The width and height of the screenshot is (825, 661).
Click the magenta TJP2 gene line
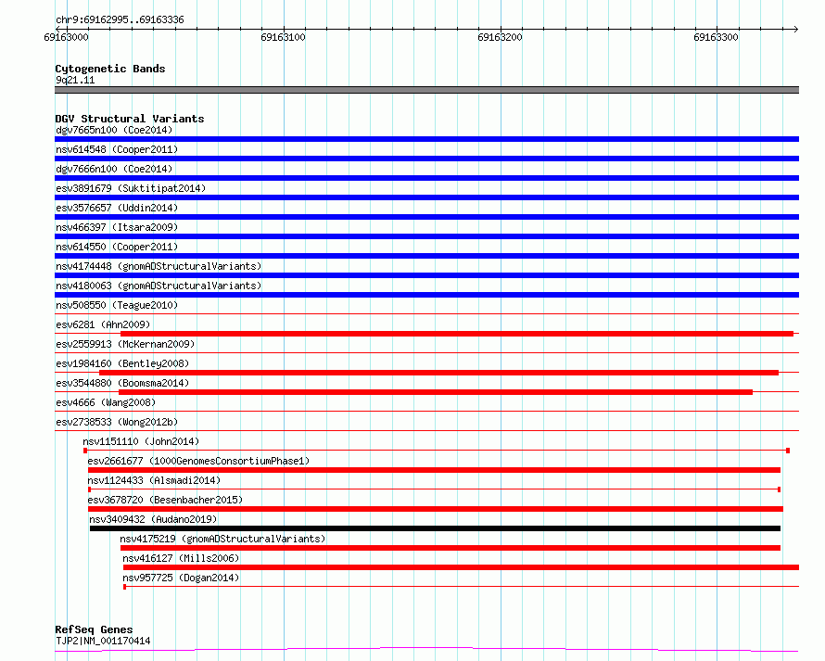pos(426,650)
